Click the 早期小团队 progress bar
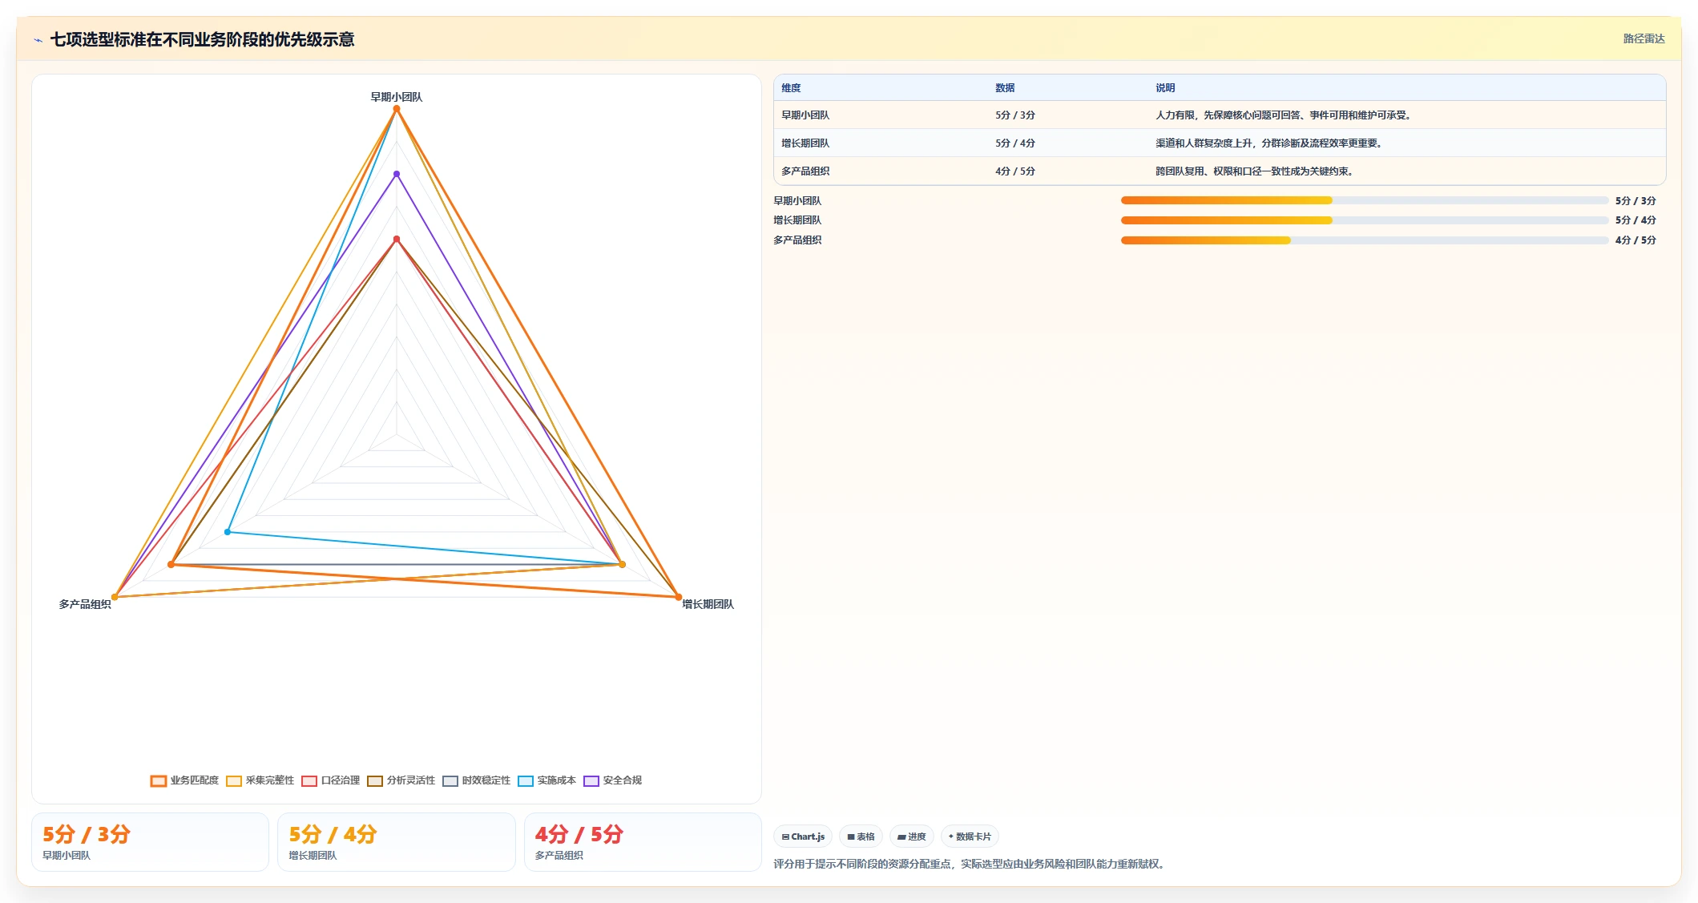This screenshot has width=1698, height=903. tap(1364, 200)
